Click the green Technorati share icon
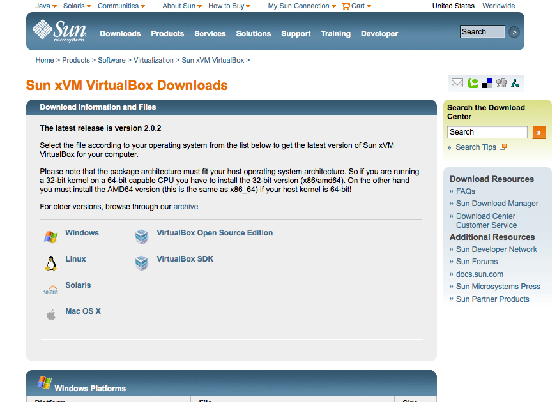557x402 pixels. pos(473,84)
